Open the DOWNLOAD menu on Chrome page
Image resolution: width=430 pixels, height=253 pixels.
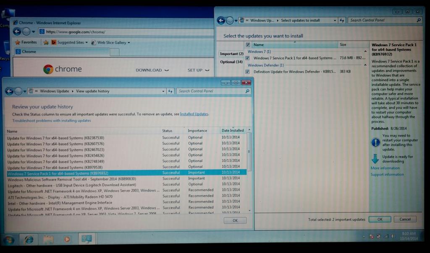click(152, 70)
